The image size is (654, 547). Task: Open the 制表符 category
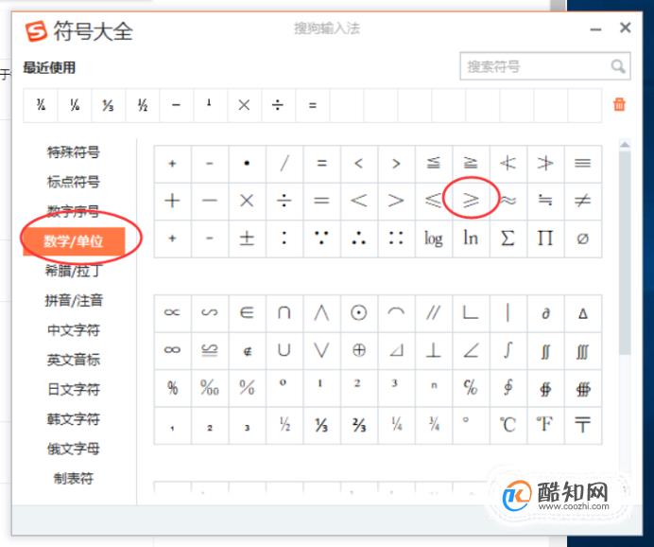[74, 478]
